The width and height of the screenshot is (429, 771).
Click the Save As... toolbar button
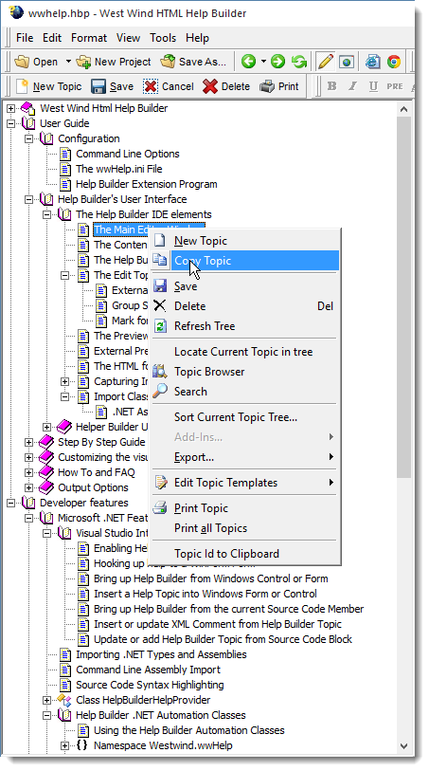(x=193, y=62)
